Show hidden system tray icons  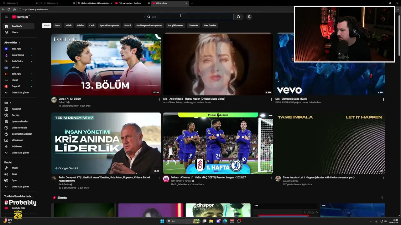[372, 221]
